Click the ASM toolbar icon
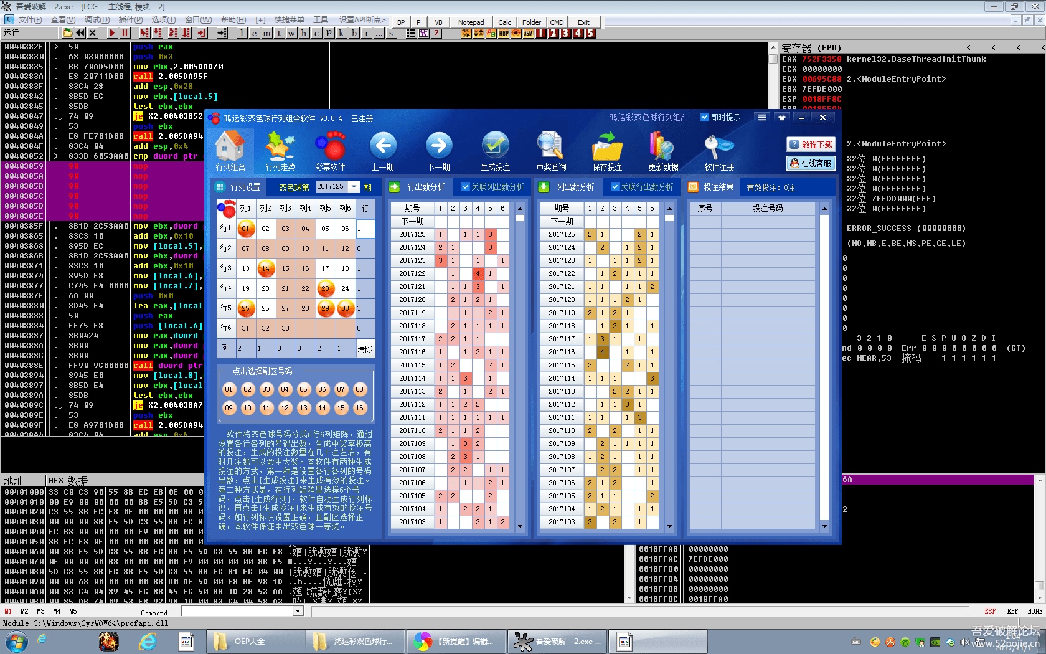This screenshot has width=1046, height=654. click(x=529, y=33)
